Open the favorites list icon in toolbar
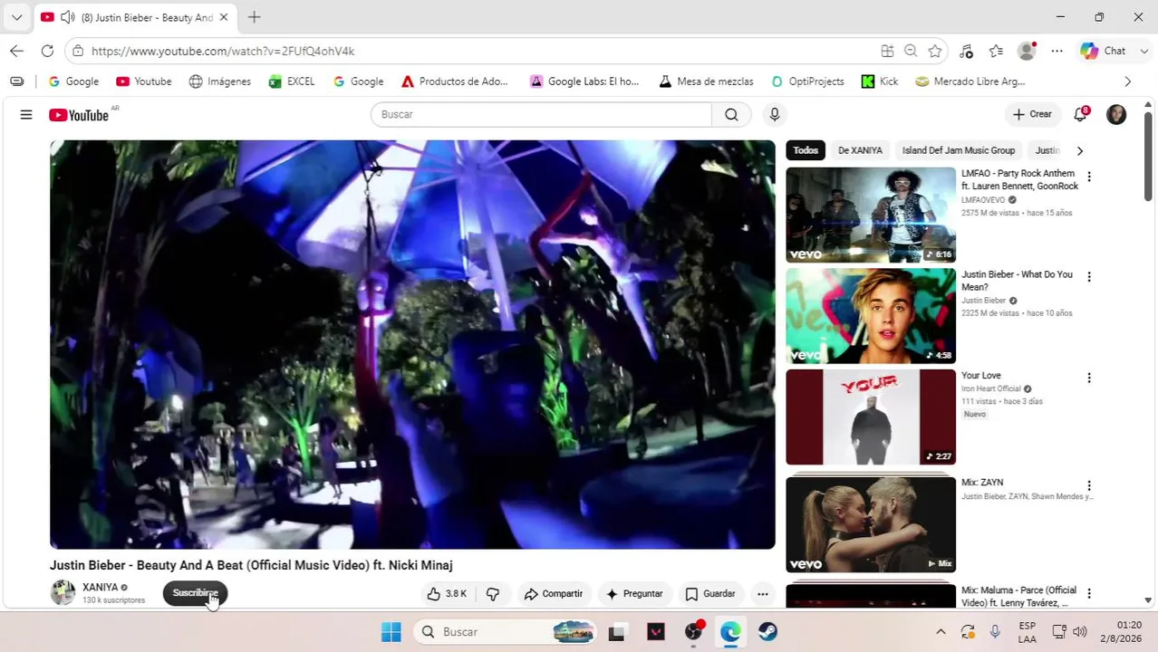Screen dimensions: 1158x652 pyautogui.click(x=996, y=52)
